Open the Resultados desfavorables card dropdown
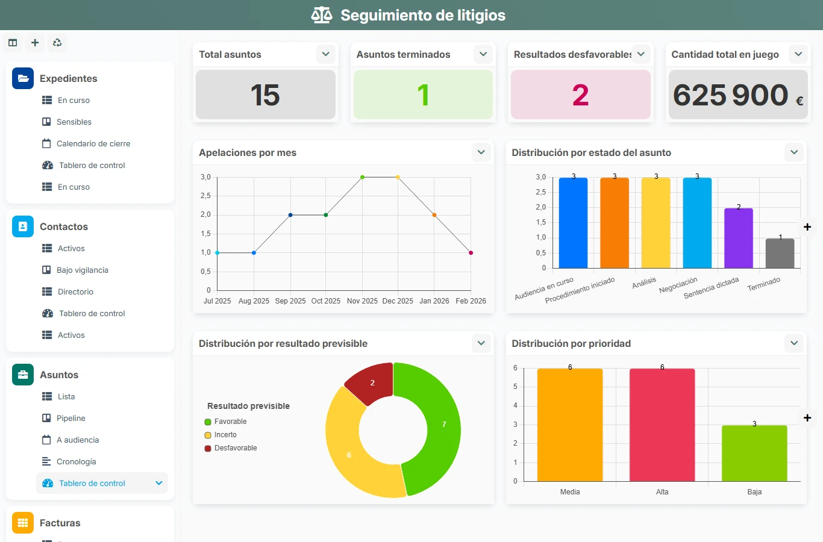The image size is (823, 542). (641, 54)
